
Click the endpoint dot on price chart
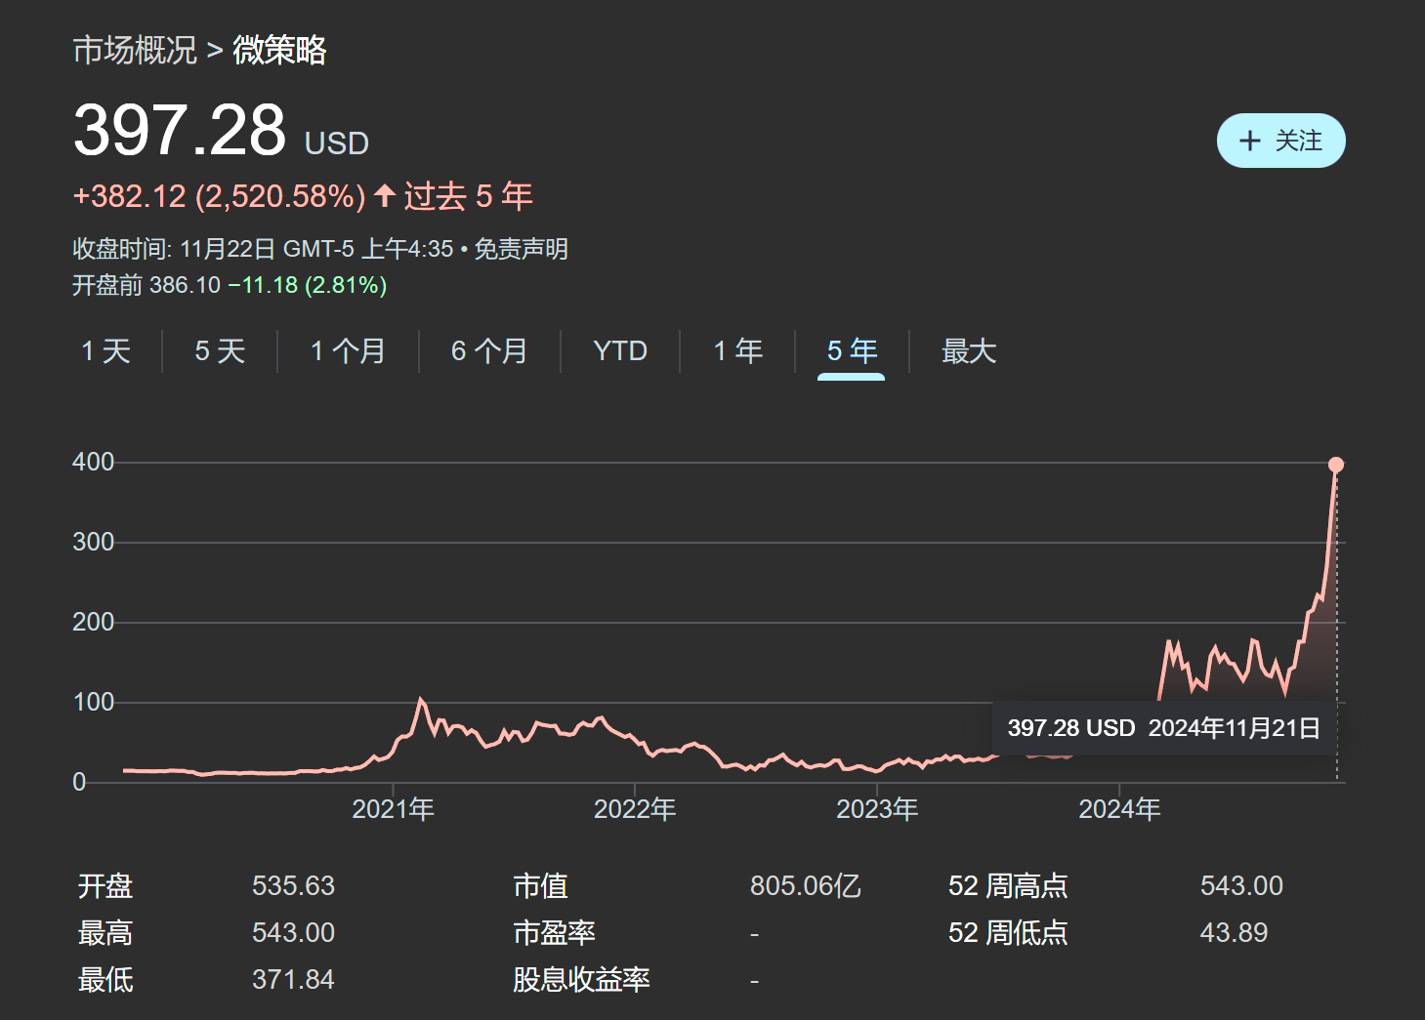(x=1336, y=465)
